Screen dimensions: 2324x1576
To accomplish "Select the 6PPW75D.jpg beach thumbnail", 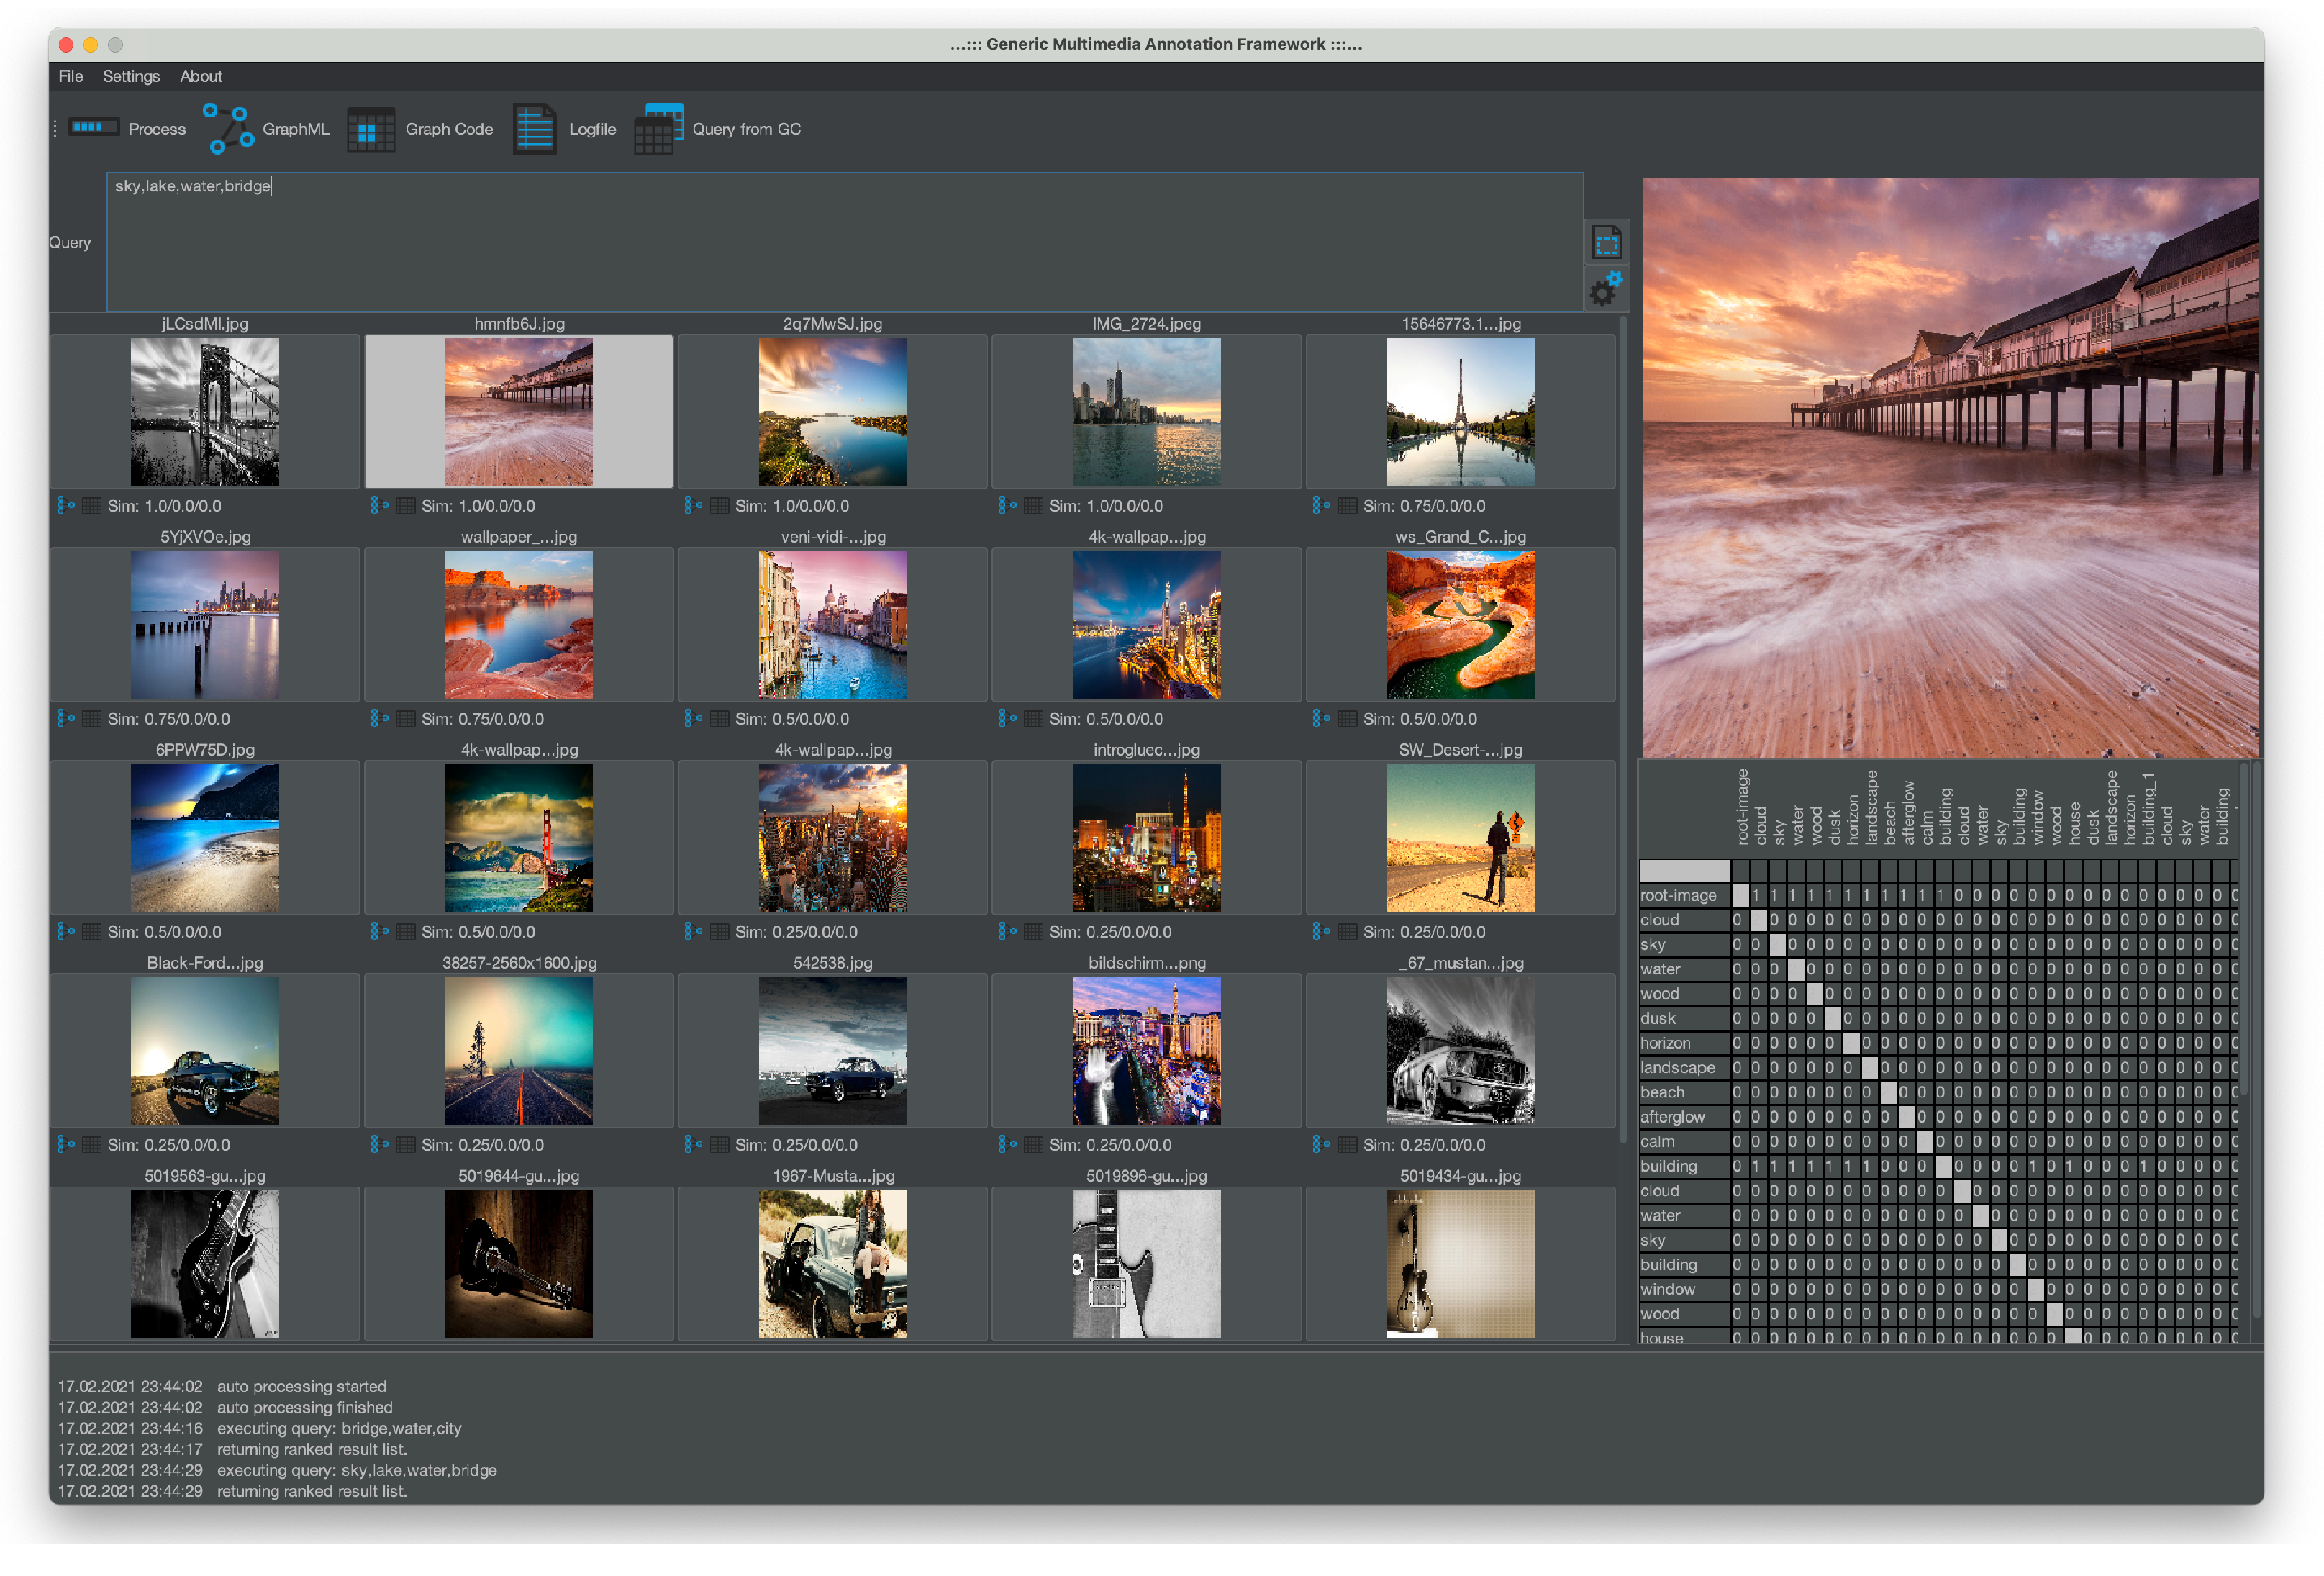I will pyautogui.click(x=205, y=838).
